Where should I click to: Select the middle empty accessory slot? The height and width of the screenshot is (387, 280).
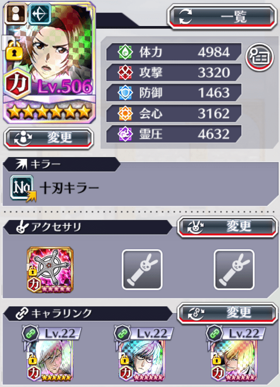142,269
